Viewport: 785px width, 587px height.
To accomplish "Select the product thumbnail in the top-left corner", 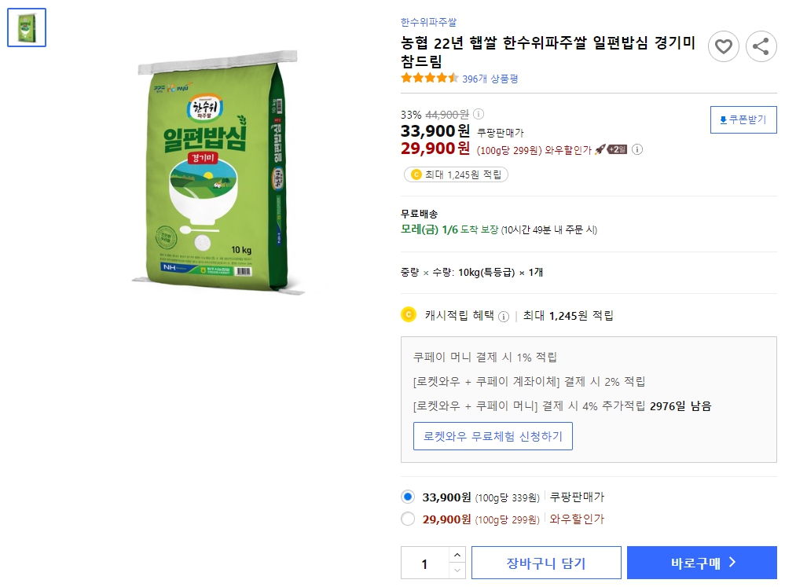I will pos(26,26).
